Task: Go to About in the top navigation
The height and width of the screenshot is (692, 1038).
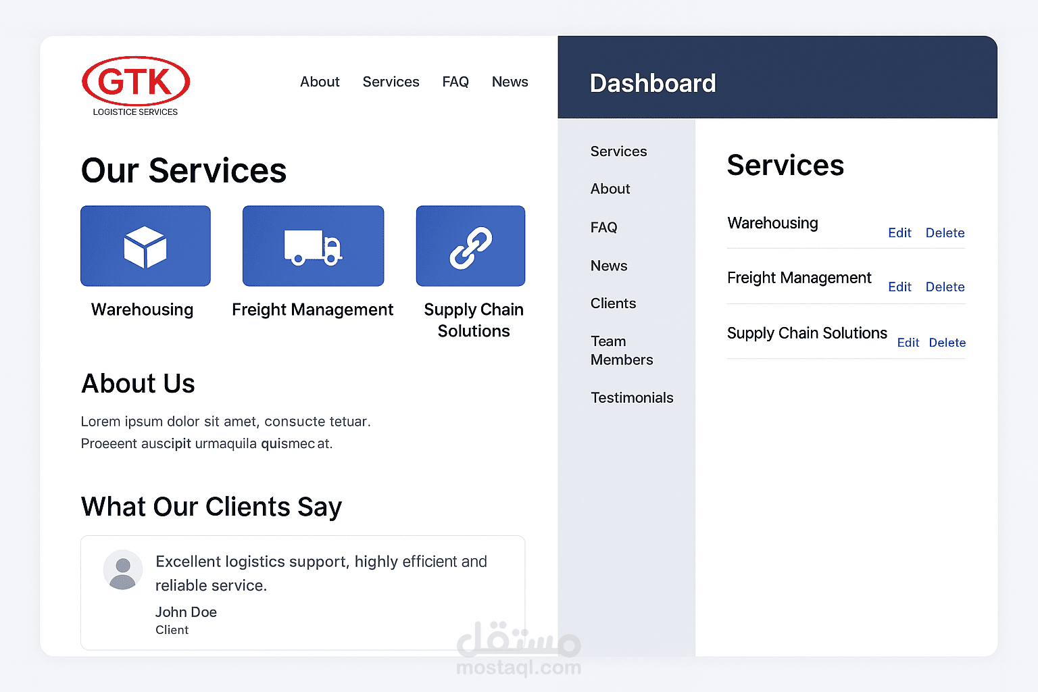Action: [320, 82]
